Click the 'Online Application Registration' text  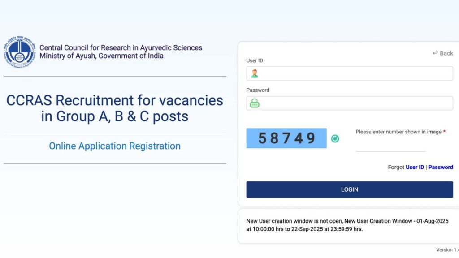(115, 146)
